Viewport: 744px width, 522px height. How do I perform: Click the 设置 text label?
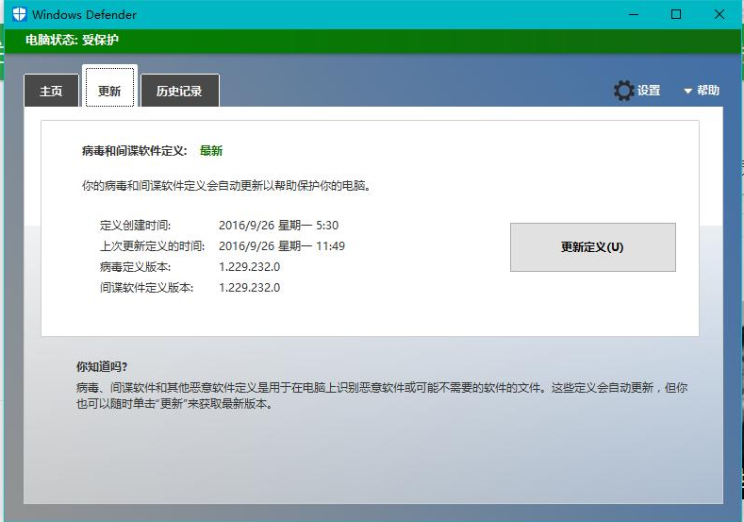(x=649, y=91)
